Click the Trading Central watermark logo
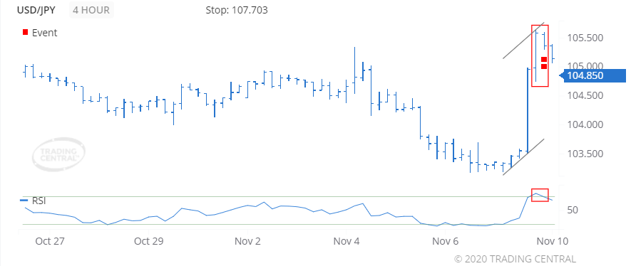Screen dimensions: 631x266 [58, 155]
